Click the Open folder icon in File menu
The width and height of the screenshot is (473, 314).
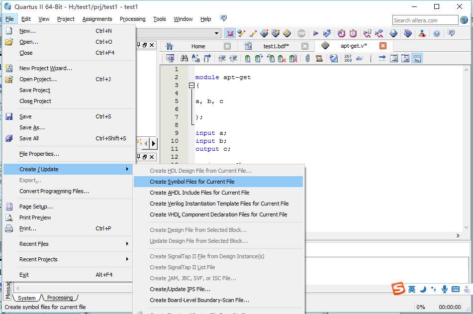point(9,42)
